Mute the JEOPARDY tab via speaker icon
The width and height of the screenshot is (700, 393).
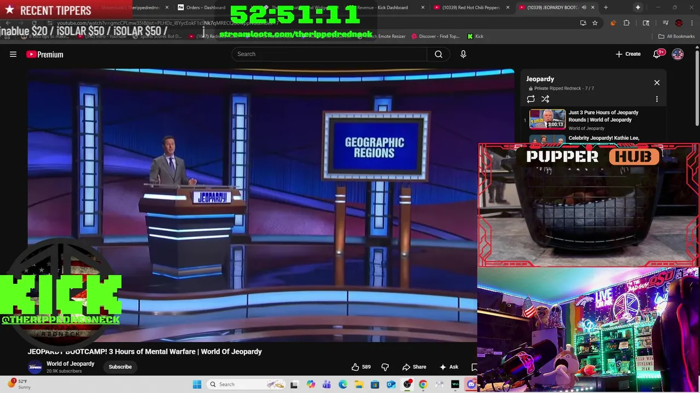(584, 8)
